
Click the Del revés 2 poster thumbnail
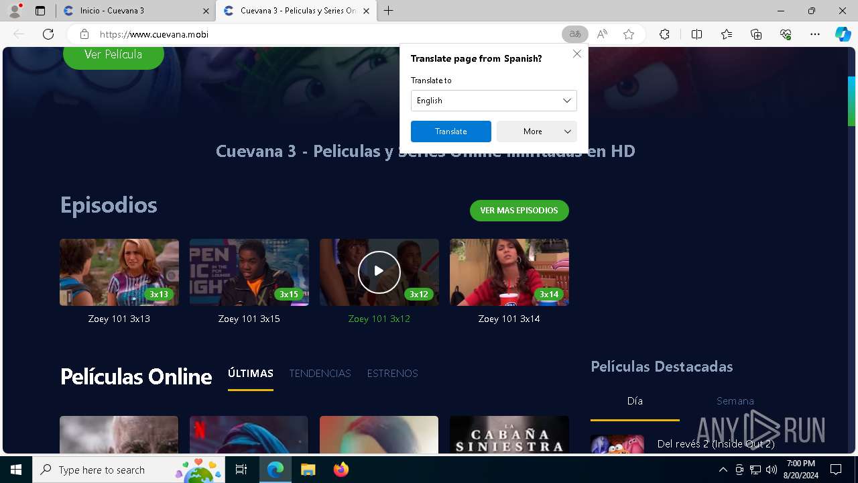click(617, 443)
